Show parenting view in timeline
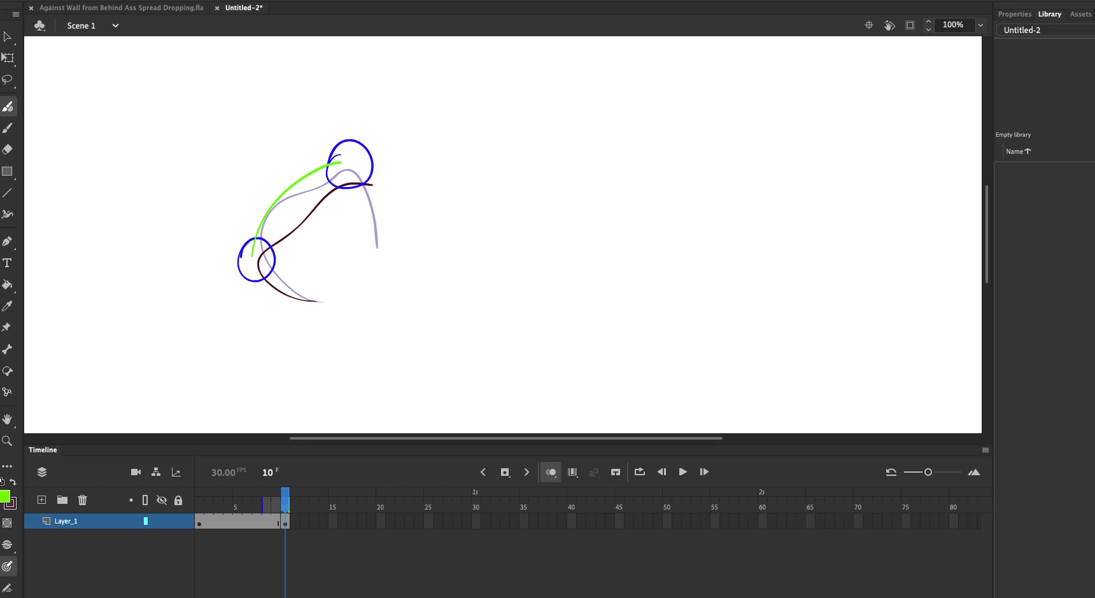1095x598 pixels. [156, 472]
